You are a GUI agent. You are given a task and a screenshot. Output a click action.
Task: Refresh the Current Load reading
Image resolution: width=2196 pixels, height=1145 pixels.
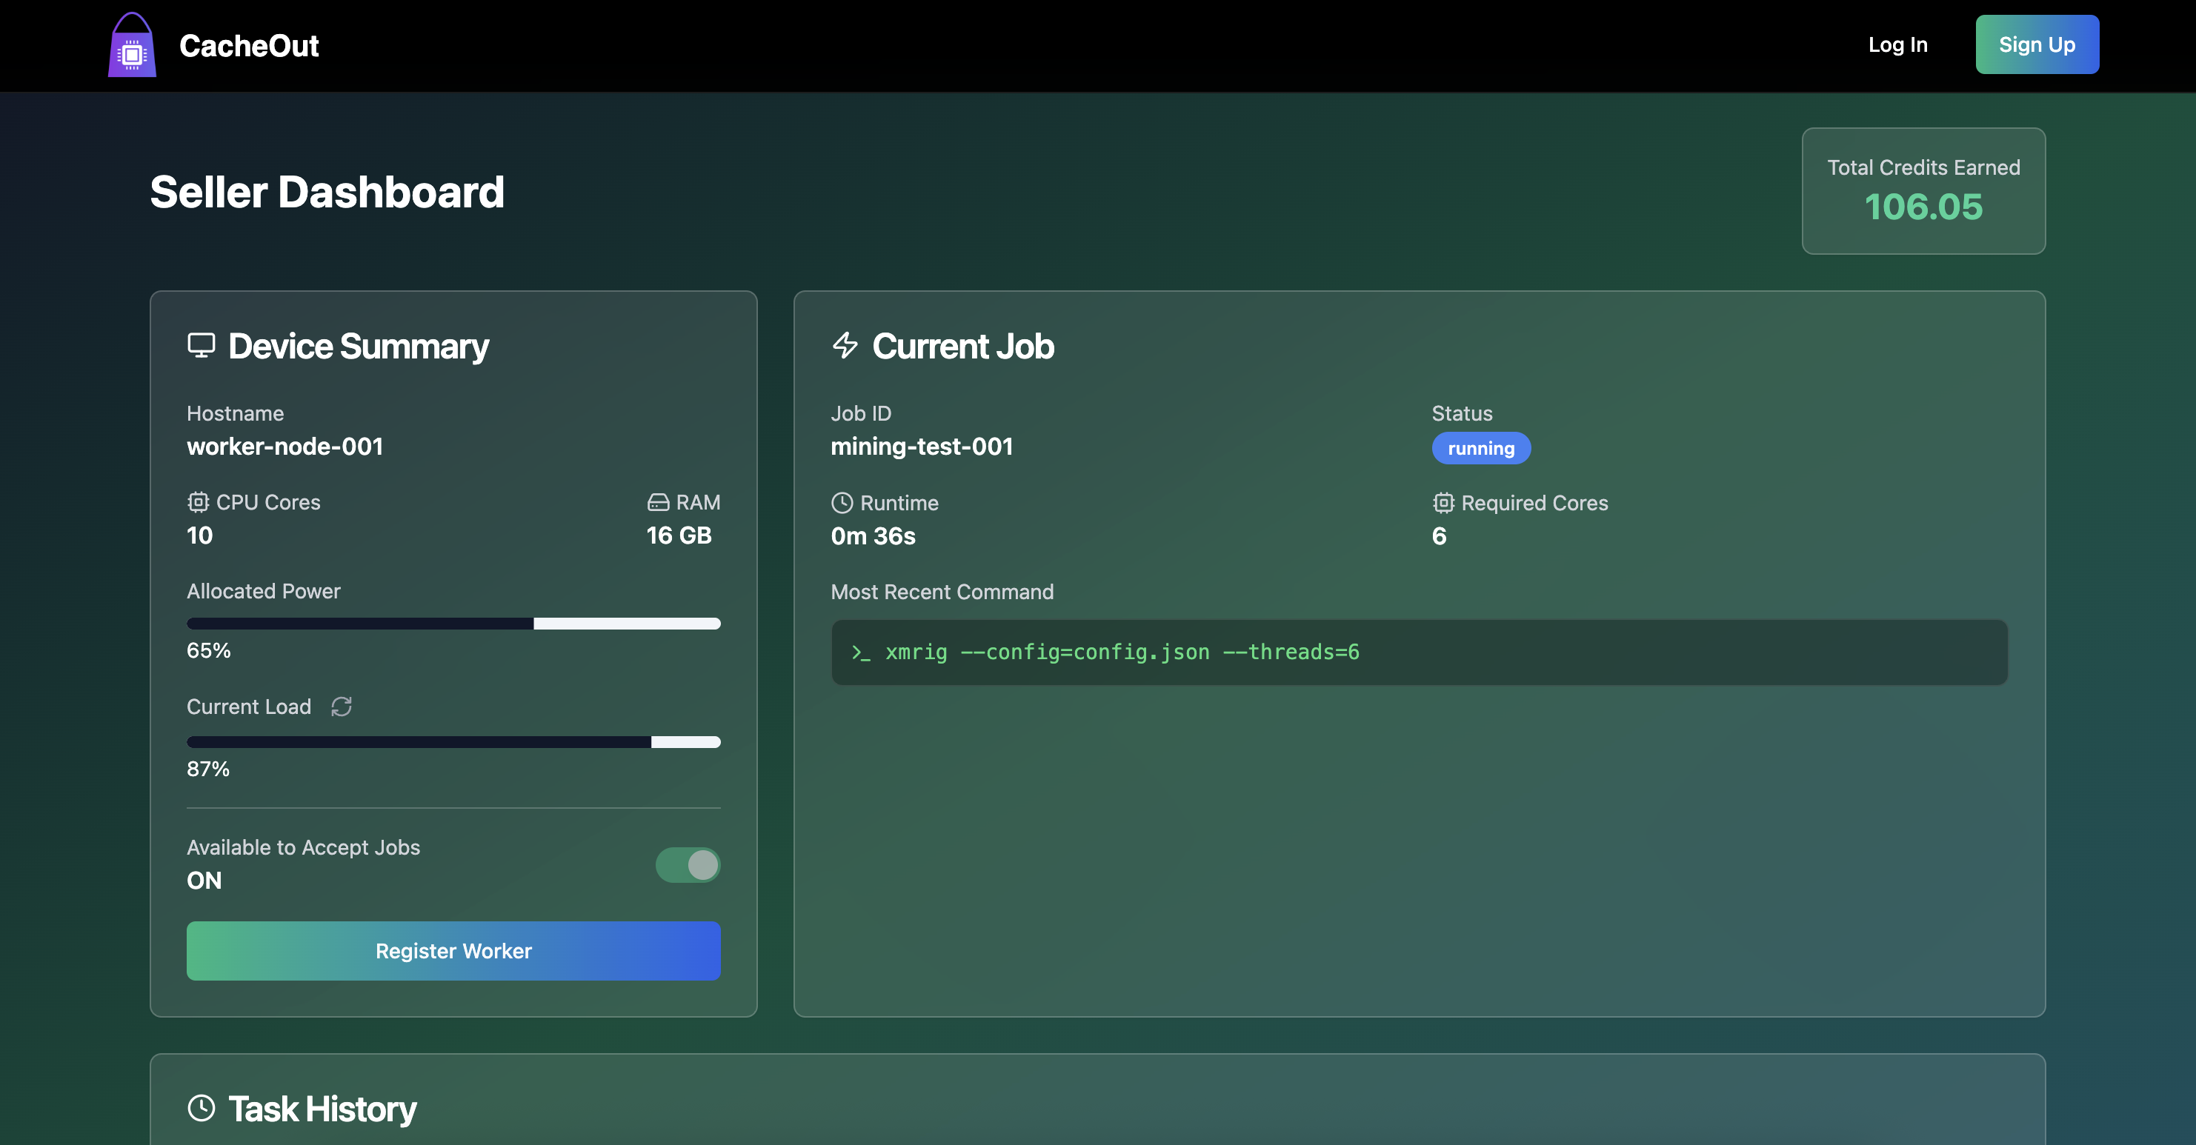pyautogui.click(x=342, y=707)
